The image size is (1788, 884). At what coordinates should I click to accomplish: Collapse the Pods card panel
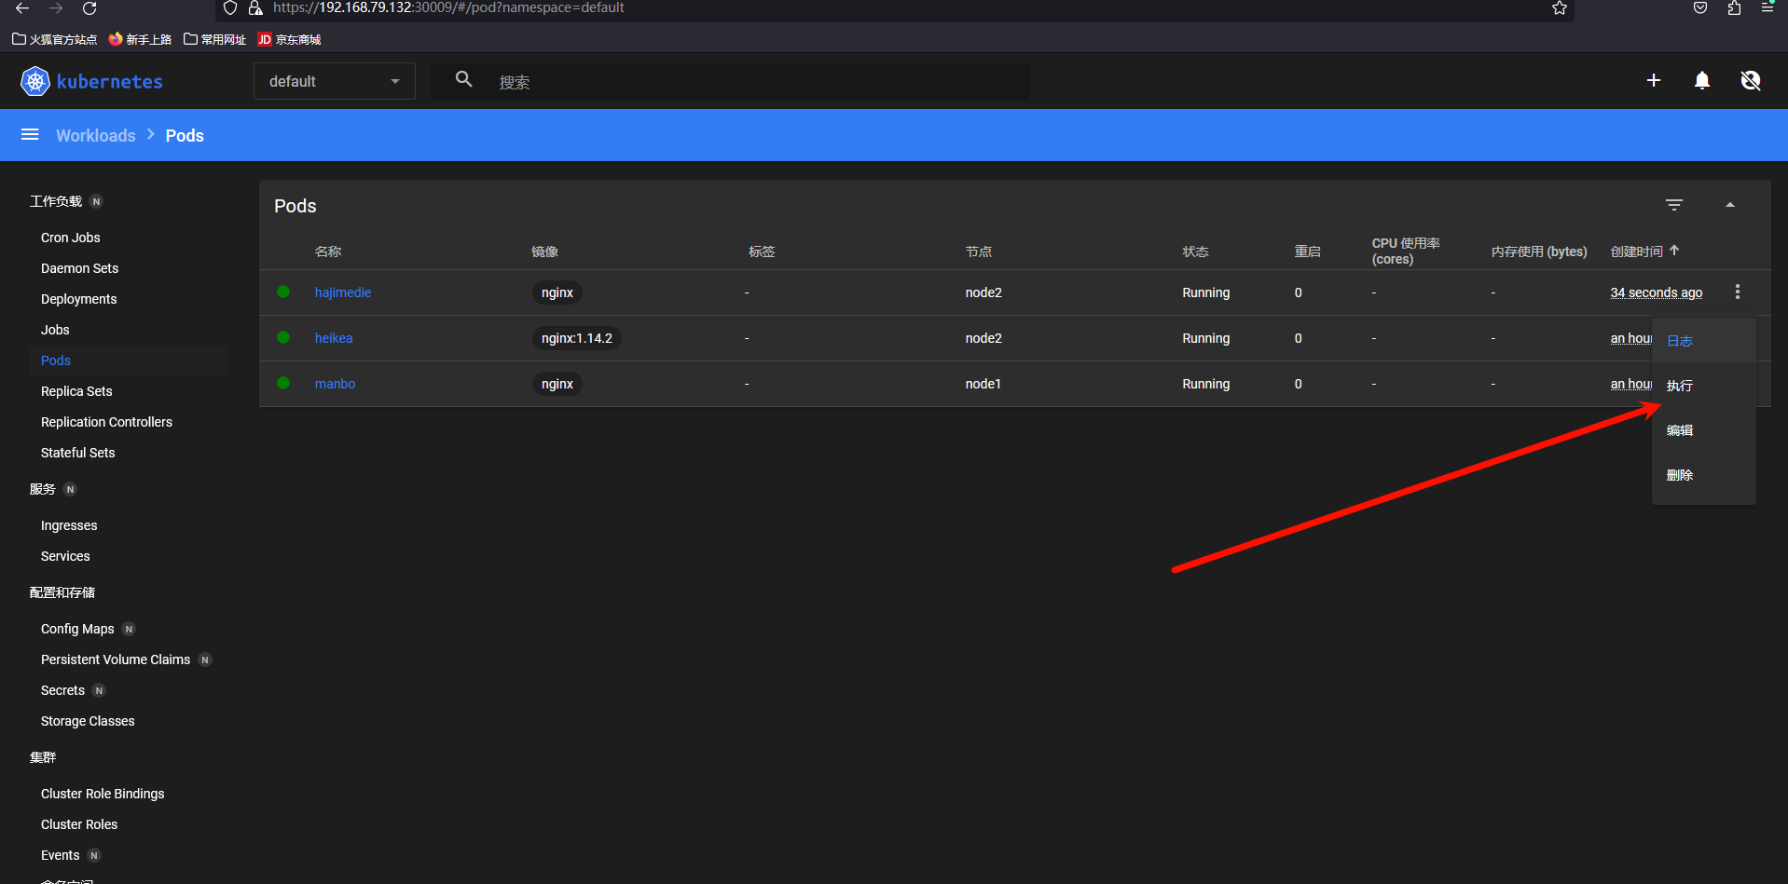pos(1729,205)
